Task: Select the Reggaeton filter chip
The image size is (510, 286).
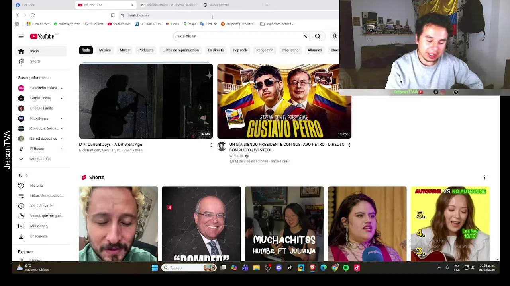Action: click(265, 50)
